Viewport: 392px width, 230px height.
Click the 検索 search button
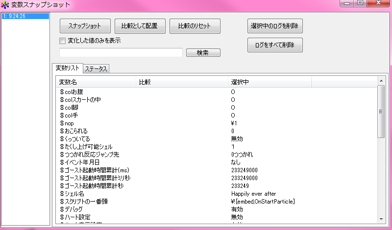click(x=203, y=53)
